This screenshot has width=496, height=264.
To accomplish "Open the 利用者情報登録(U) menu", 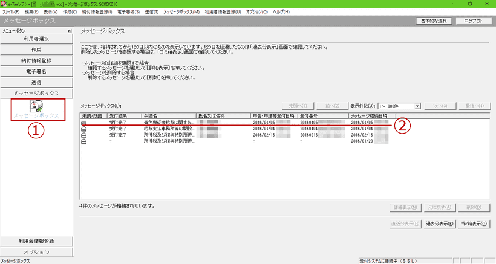I will pyautogui.click(x=223, y=11).
